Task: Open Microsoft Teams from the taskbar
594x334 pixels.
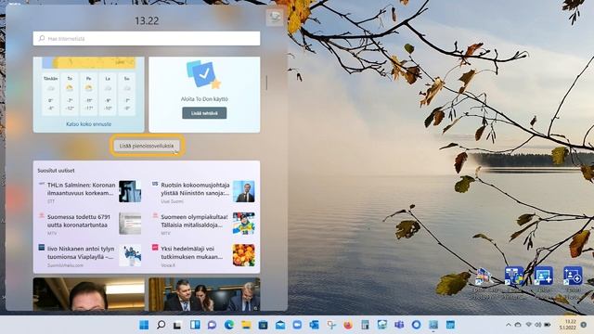Action: coord(399,325)
